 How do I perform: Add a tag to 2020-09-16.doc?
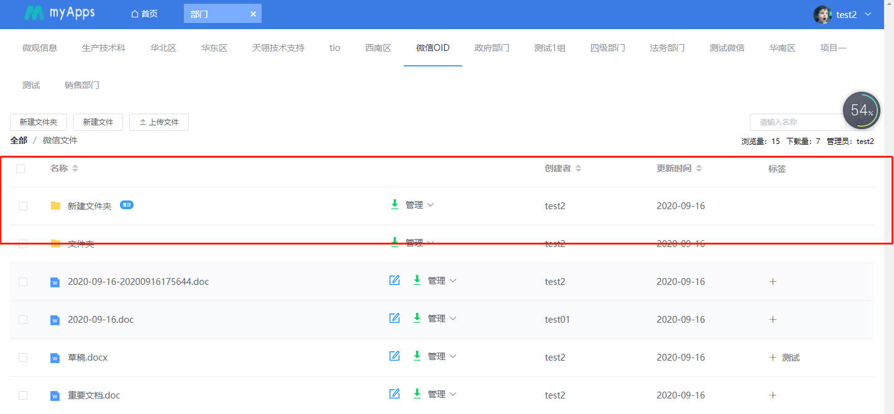(773, 320)
